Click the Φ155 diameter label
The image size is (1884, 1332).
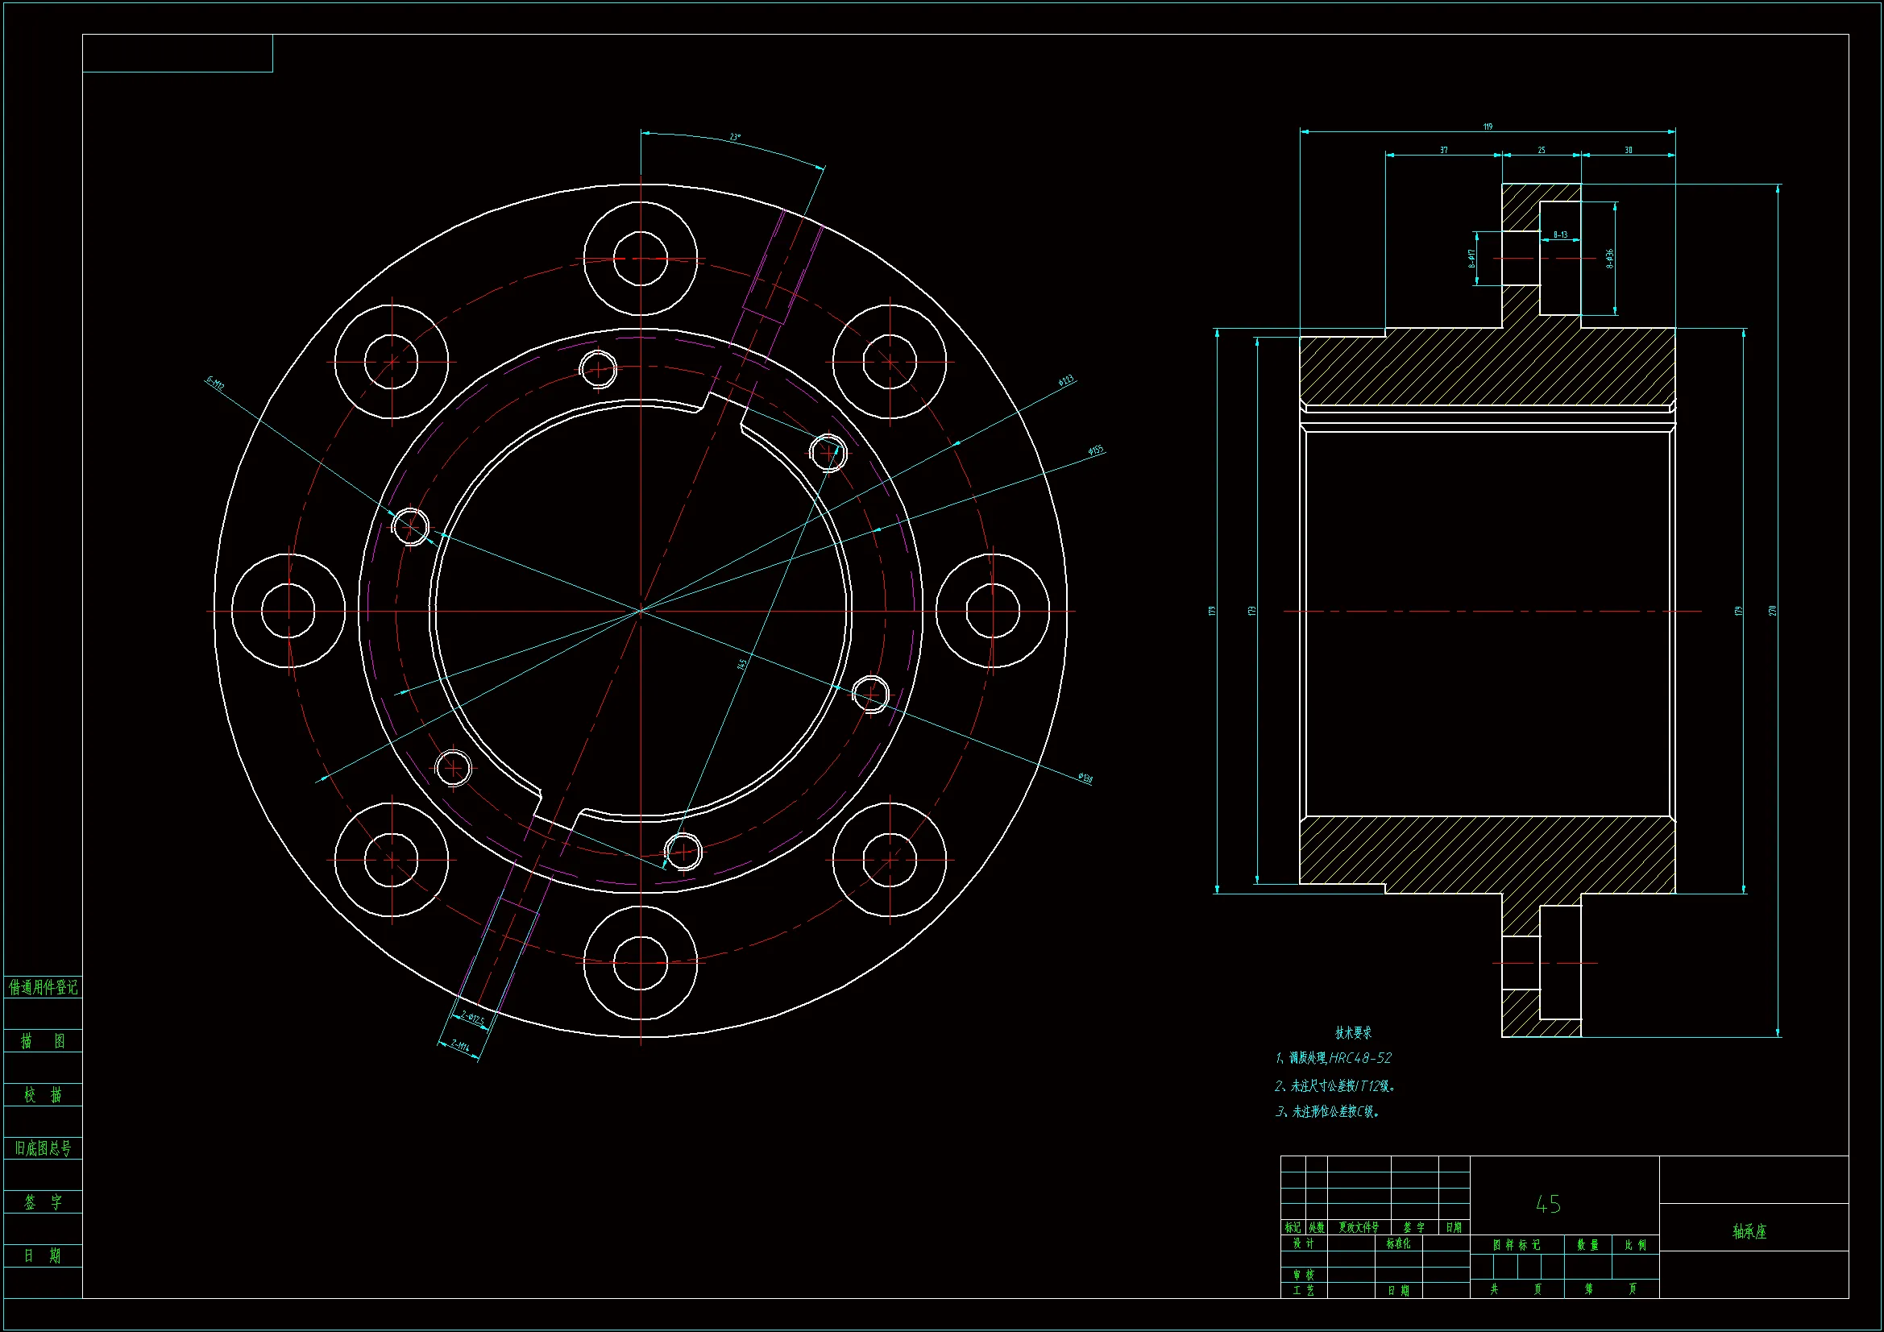pyautogui.click(x=1095, y=450)
